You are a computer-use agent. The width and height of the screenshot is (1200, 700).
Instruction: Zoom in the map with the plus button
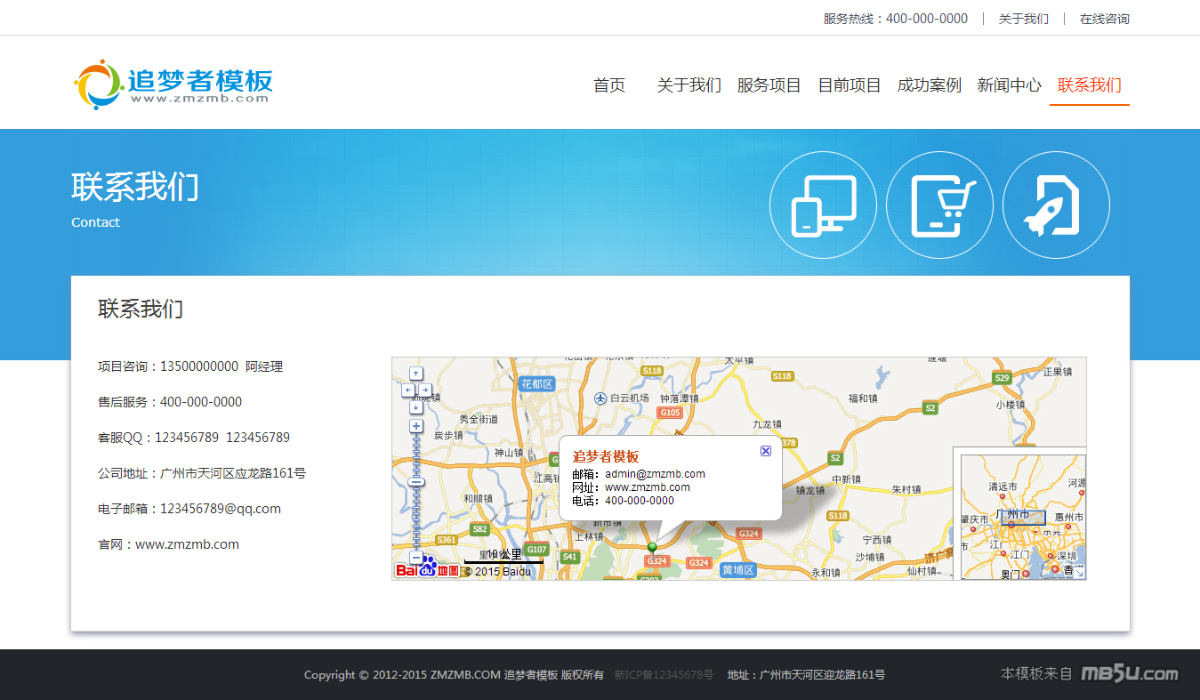tap(416, 426)
